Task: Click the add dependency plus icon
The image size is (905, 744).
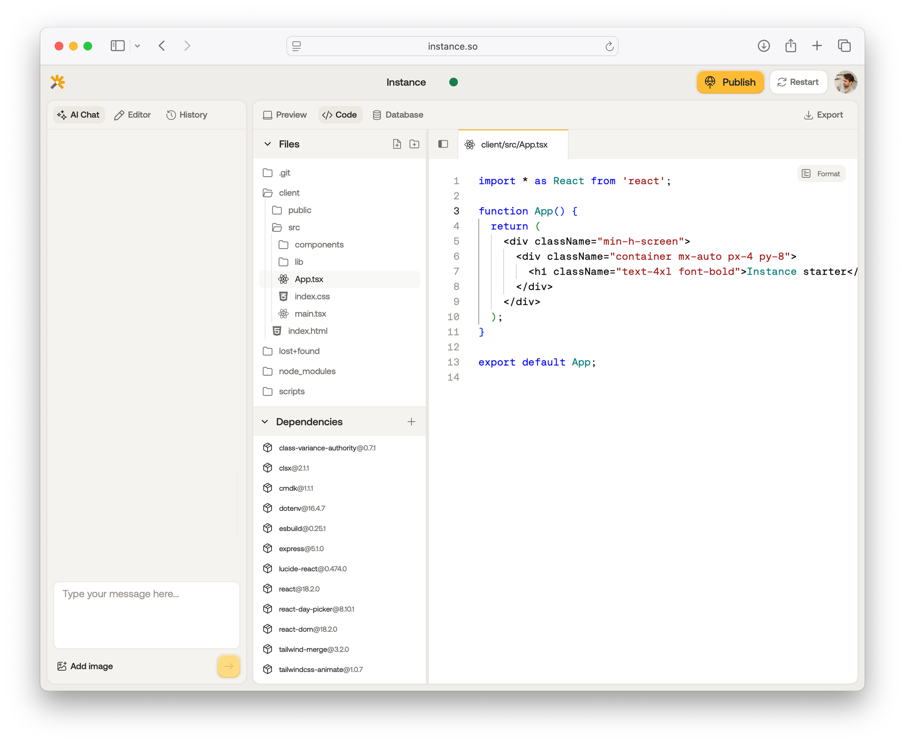Action: point(411,422)
